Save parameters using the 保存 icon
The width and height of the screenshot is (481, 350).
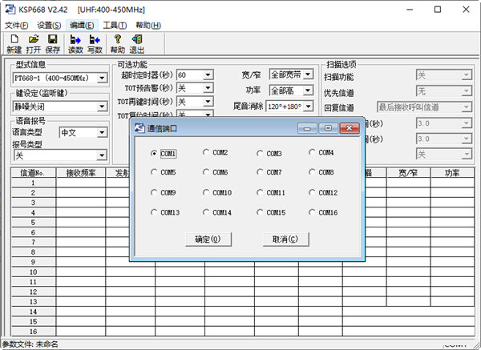[52, 43]
